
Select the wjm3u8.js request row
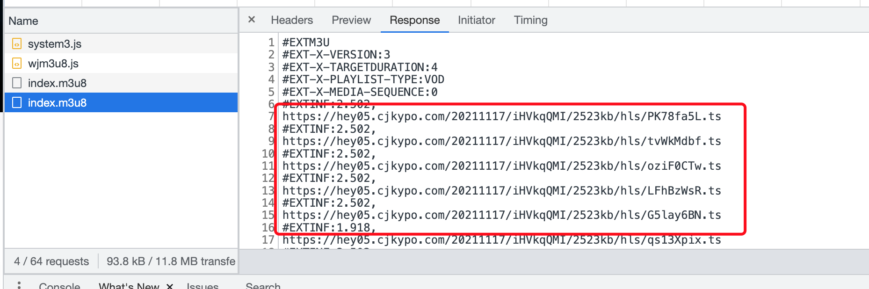[121, 64]
